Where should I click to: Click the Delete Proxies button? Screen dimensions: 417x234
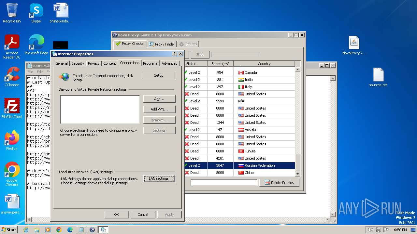pyautogui.click(x=279, y=183)
